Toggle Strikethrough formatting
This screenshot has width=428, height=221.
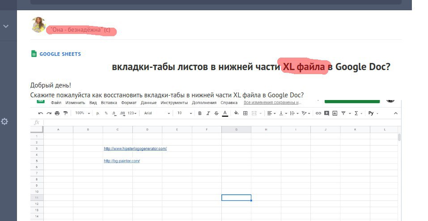pos(216,113)
